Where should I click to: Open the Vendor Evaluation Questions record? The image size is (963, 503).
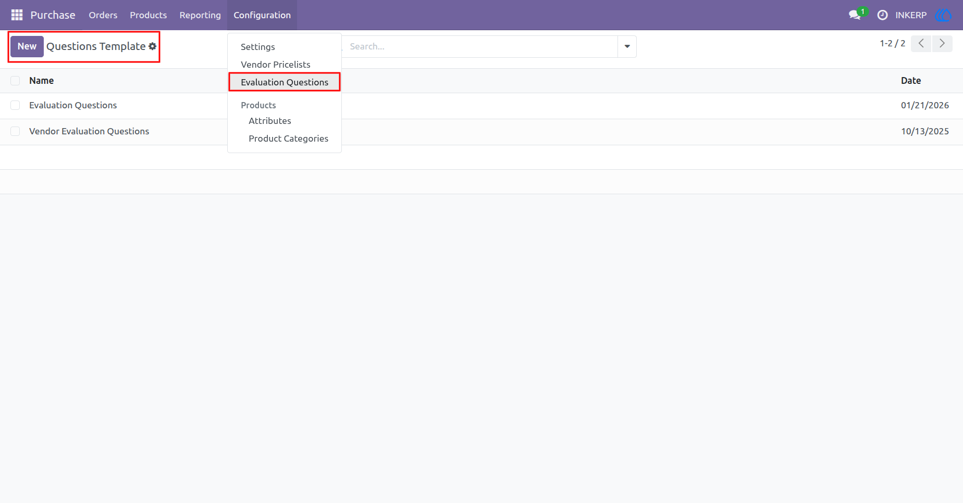coord(89,131)
